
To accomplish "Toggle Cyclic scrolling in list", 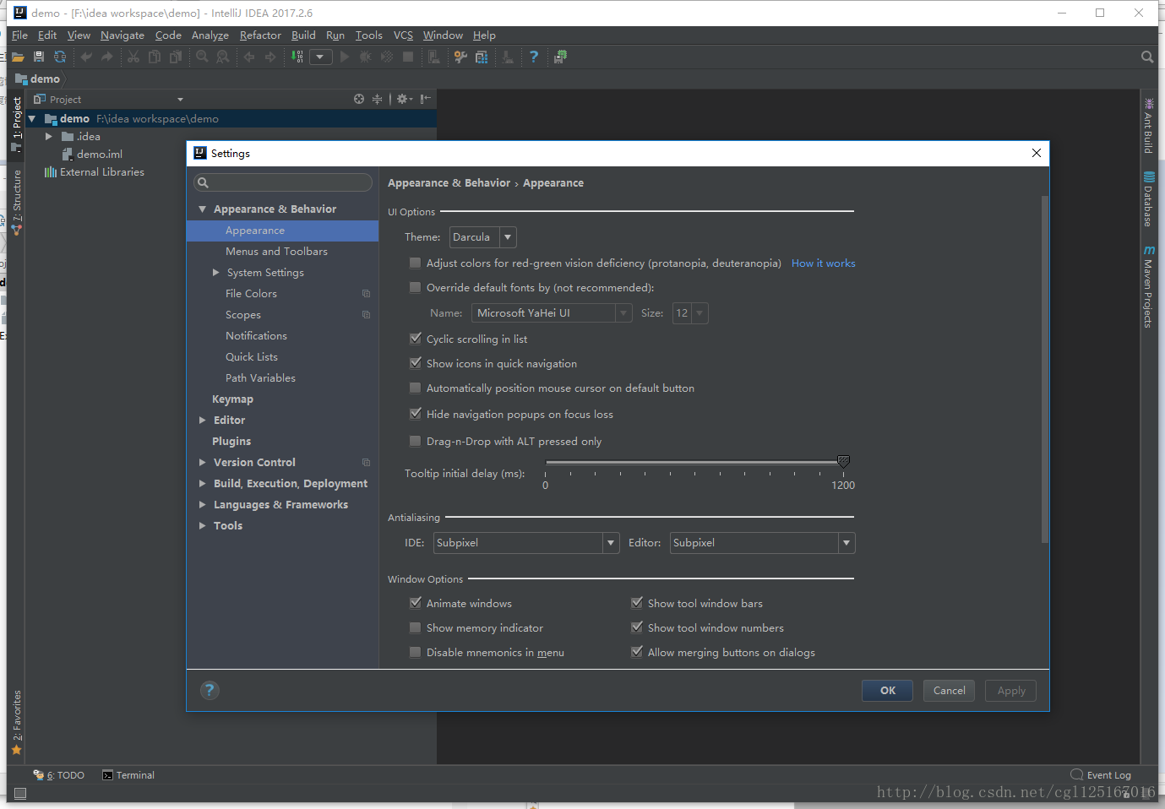I will coord(415,339).
